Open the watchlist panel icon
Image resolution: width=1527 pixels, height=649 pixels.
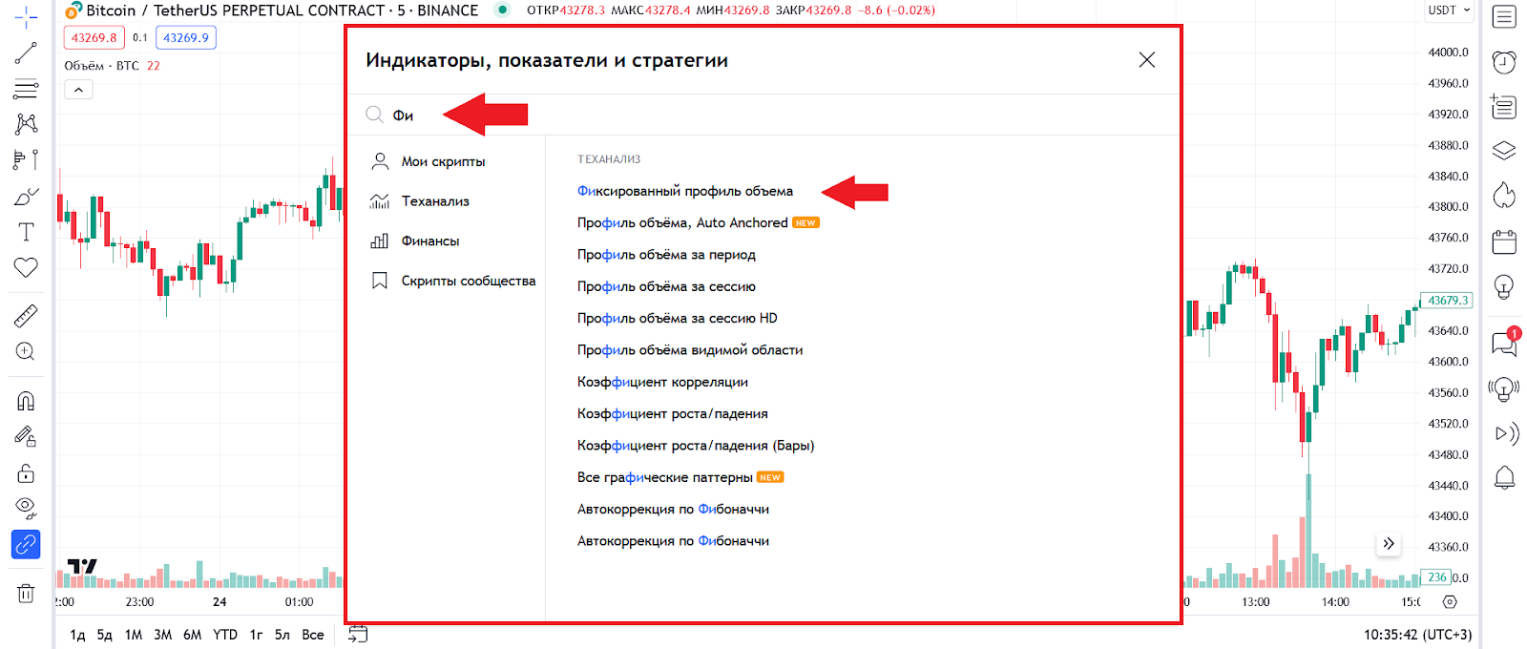coord(1504,17)
